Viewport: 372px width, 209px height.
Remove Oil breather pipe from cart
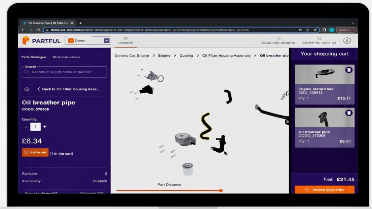coord(348,113)
